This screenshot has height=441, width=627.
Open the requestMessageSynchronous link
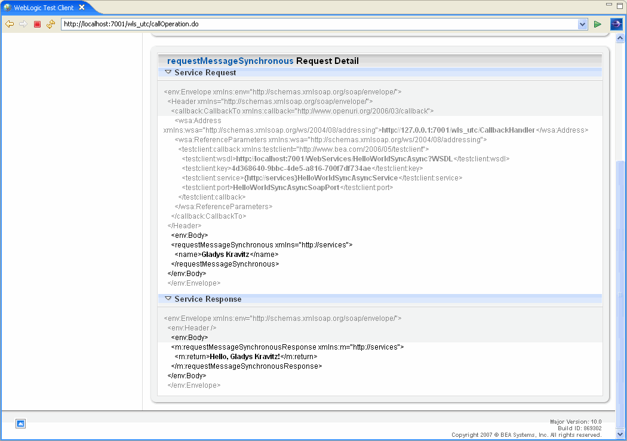[x=230, y=61]
